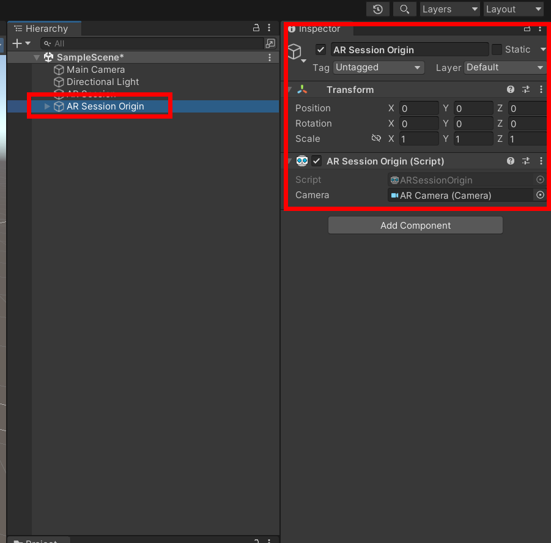551x543 pixels.
Task: Open the Tag Untagged dropdown
Action: [379, 67]
